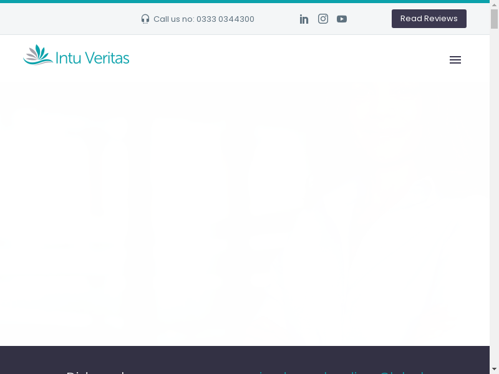Screen dimensions: 499x374
Task: Click the teal link text in dark footer
Action: click(x=342, y=372)
